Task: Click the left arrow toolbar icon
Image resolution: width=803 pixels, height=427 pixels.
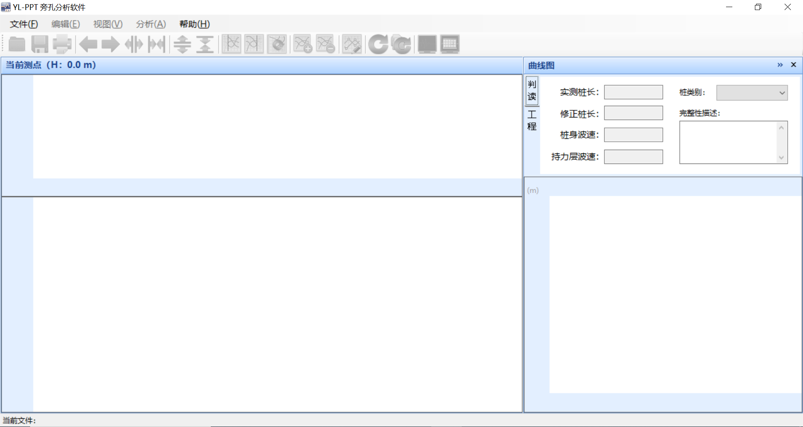Action: (88, 44)
